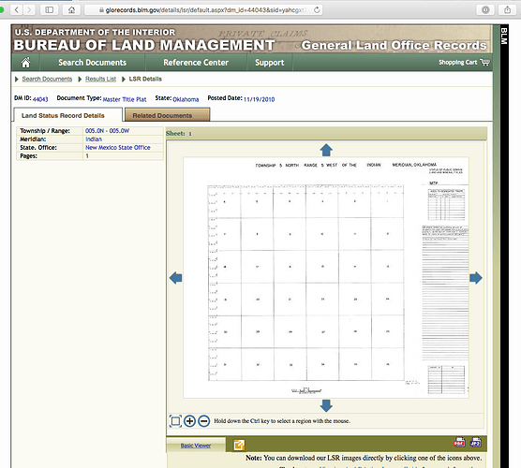Image resolution: width=521 pixels, height=468 pixels.
Task: Download the LSR image as PDF
Action: (x=459, y=443)
